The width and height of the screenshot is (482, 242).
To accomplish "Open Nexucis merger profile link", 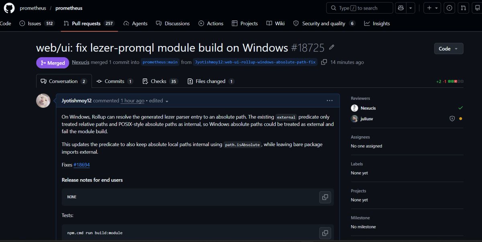I will coord(81,62).
